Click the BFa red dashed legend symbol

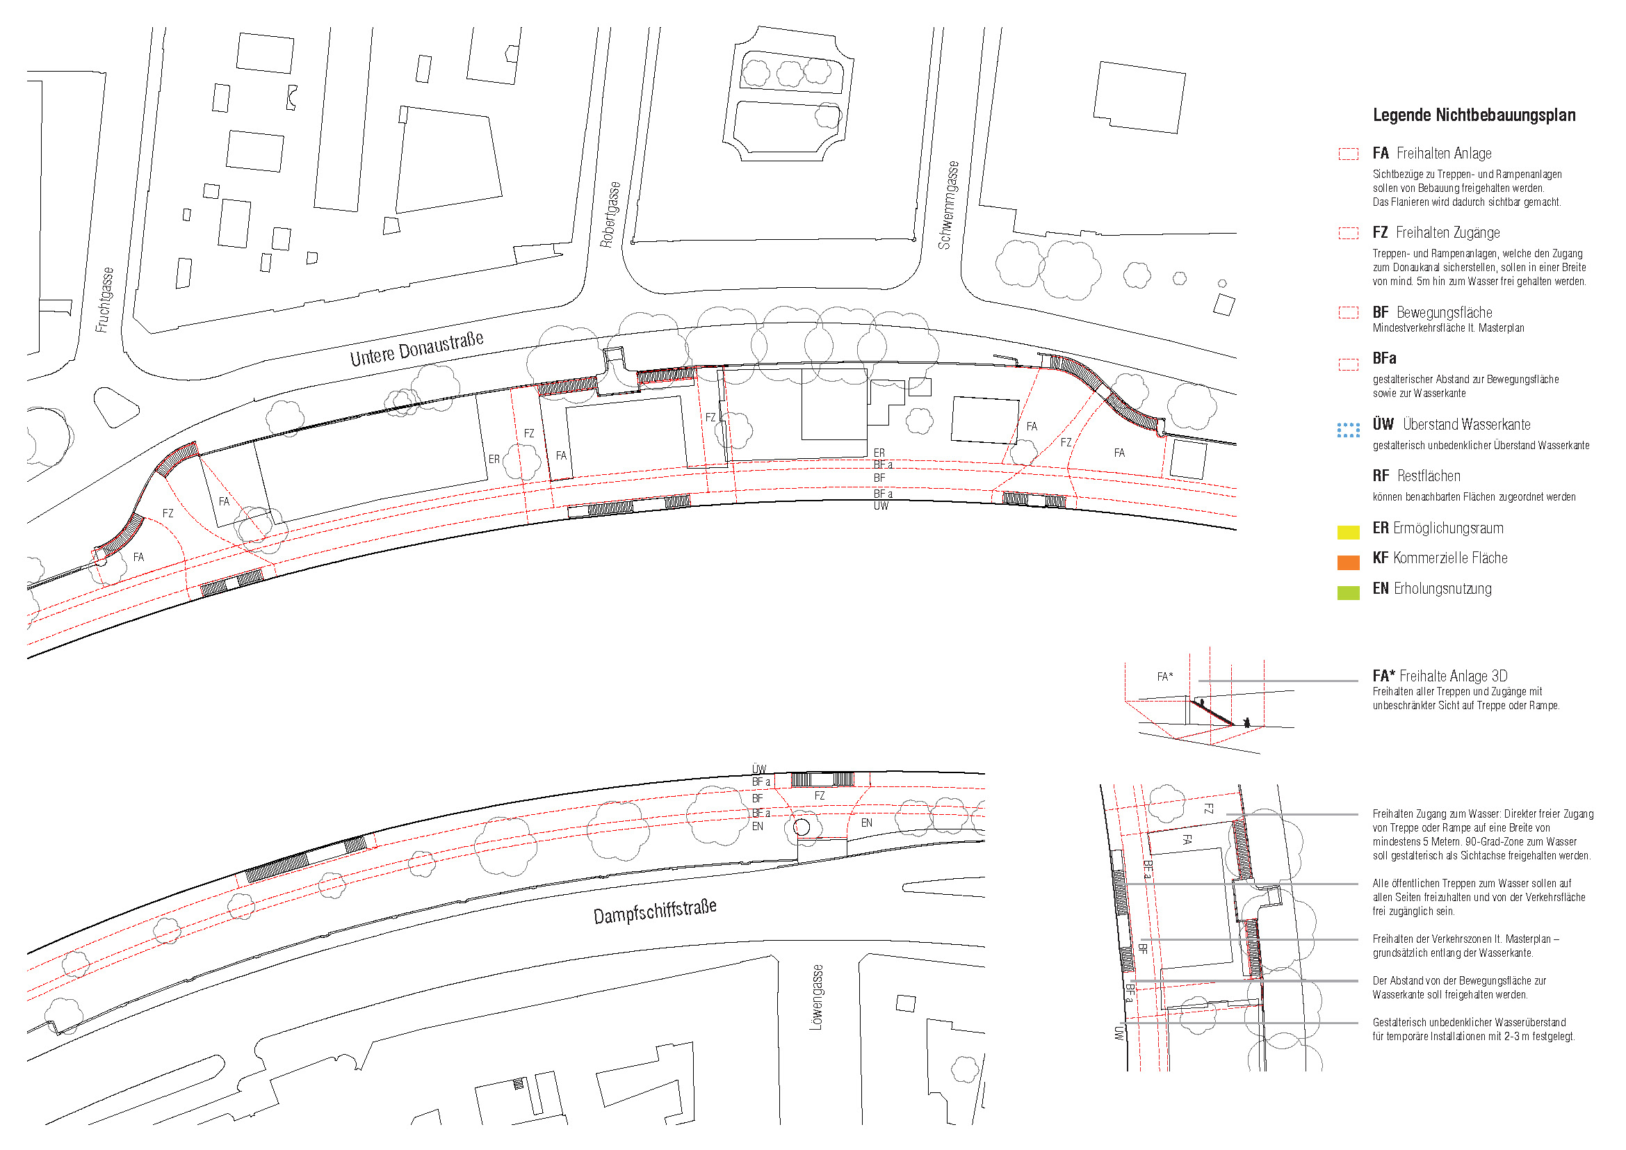1348,364
